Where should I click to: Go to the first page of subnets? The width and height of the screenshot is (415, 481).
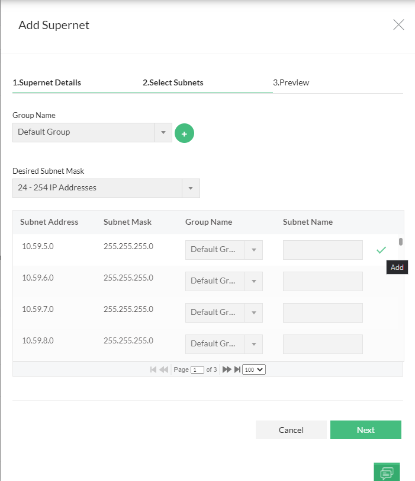click(x=153, y=369)
